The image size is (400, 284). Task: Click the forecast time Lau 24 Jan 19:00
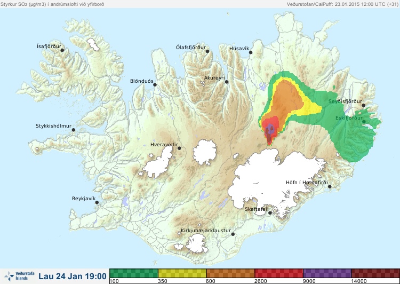click(x=73, y=276)
